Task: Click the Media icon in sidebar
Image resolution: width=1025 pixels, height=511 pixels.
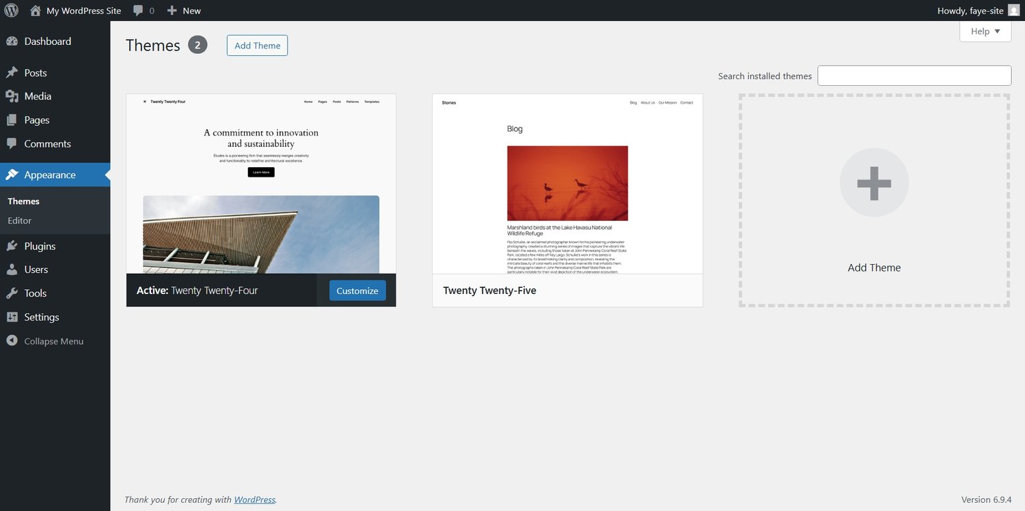Action: pyautogui.click(x=12, y=96)
